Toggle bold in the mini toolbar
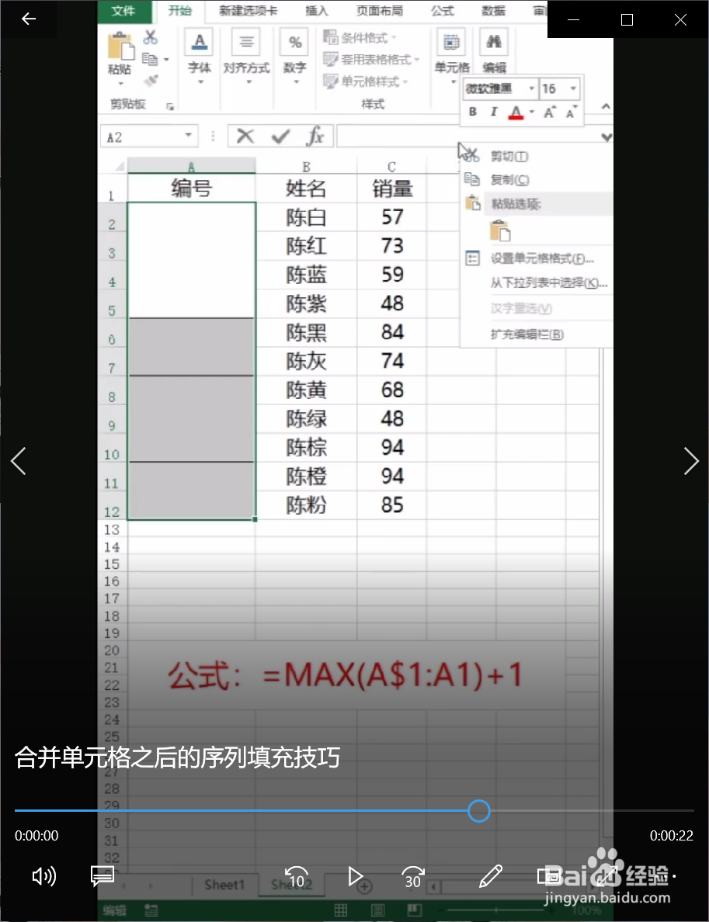This screenshot has width=709, height=922. click(472, 112)
